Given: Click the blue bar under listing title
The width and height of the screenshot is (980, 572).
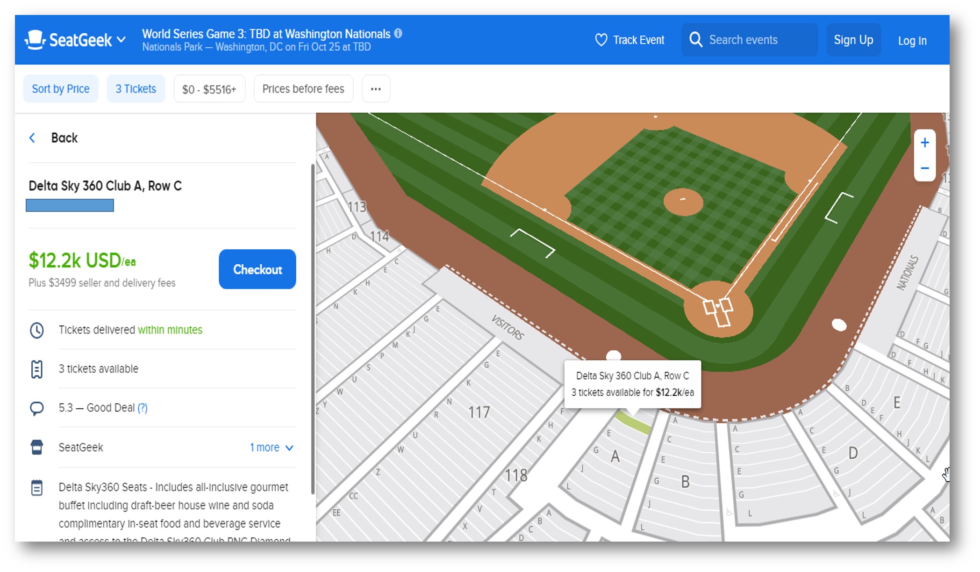Looking at the screenshot, I should 70,205.
